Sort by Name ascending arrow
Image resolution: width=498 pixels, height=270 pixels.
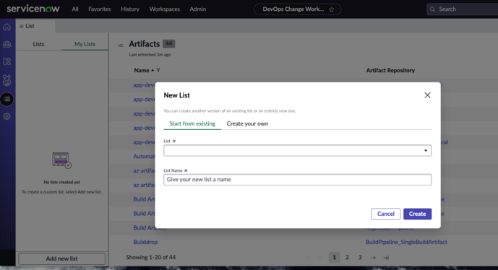[x=153, y=70]
